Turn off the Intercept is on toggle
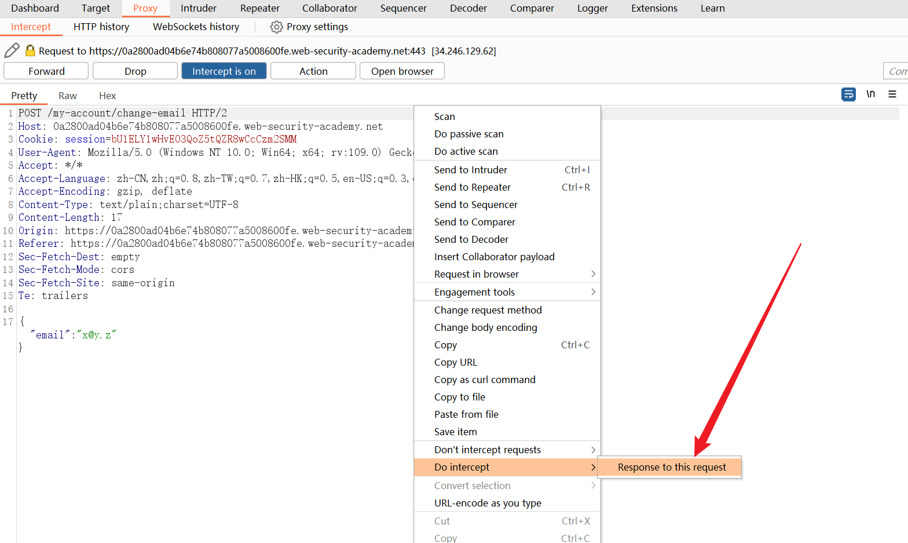 coord(224,71)
